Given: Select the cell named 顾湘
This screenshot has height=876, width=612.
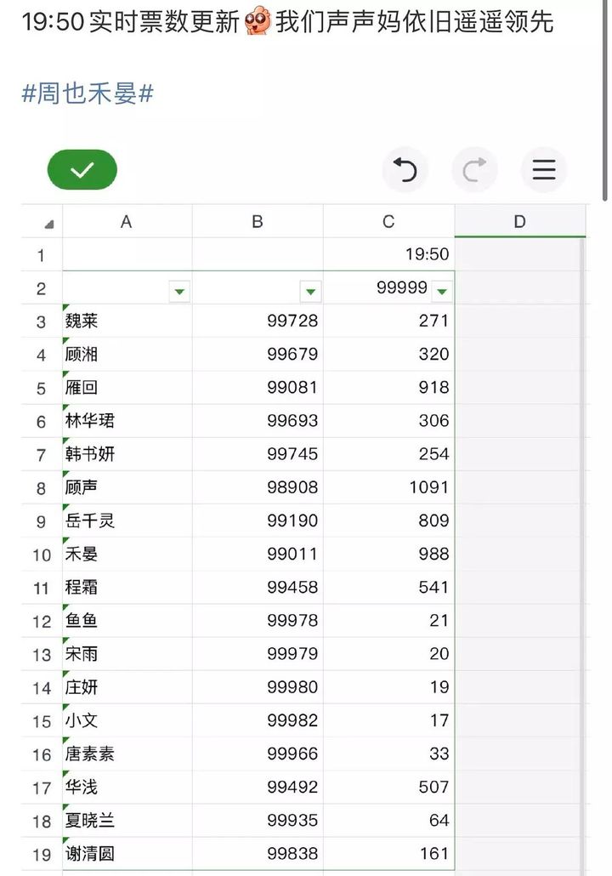Looking at the screenshot, I should [127, 354].
